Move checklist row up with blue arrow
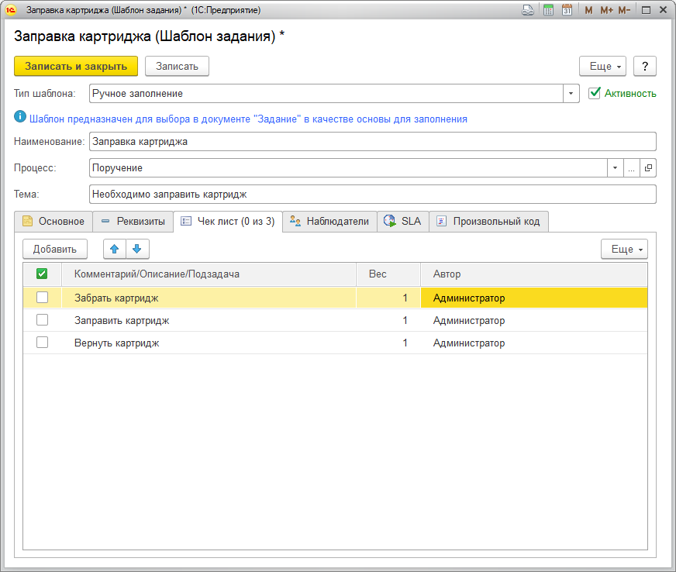This screenshot has width=676, height=572. pos(114,249)
